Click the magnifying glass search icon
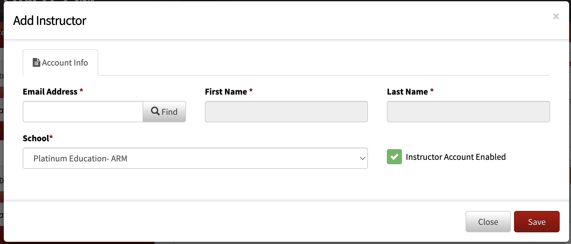The height and width of the screenshot is (244, 571). point(155,111)
